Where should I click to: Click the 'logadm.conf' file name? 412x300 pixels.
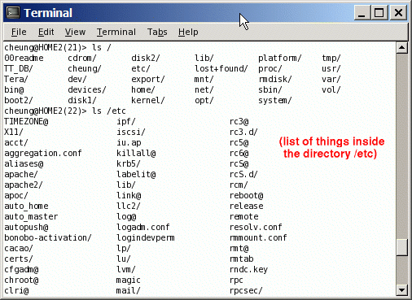click(143, 227)
